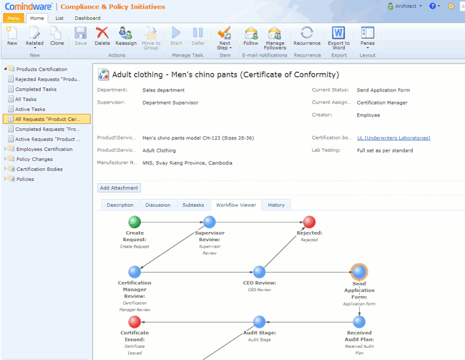Select the CEO Review workflow node
The width and height of the screenshot is (465, 360).
[259, 271]
